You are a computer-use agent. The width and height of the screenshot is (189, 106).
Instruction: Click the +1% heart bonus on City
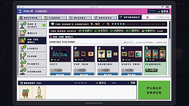tap(56, 70)
